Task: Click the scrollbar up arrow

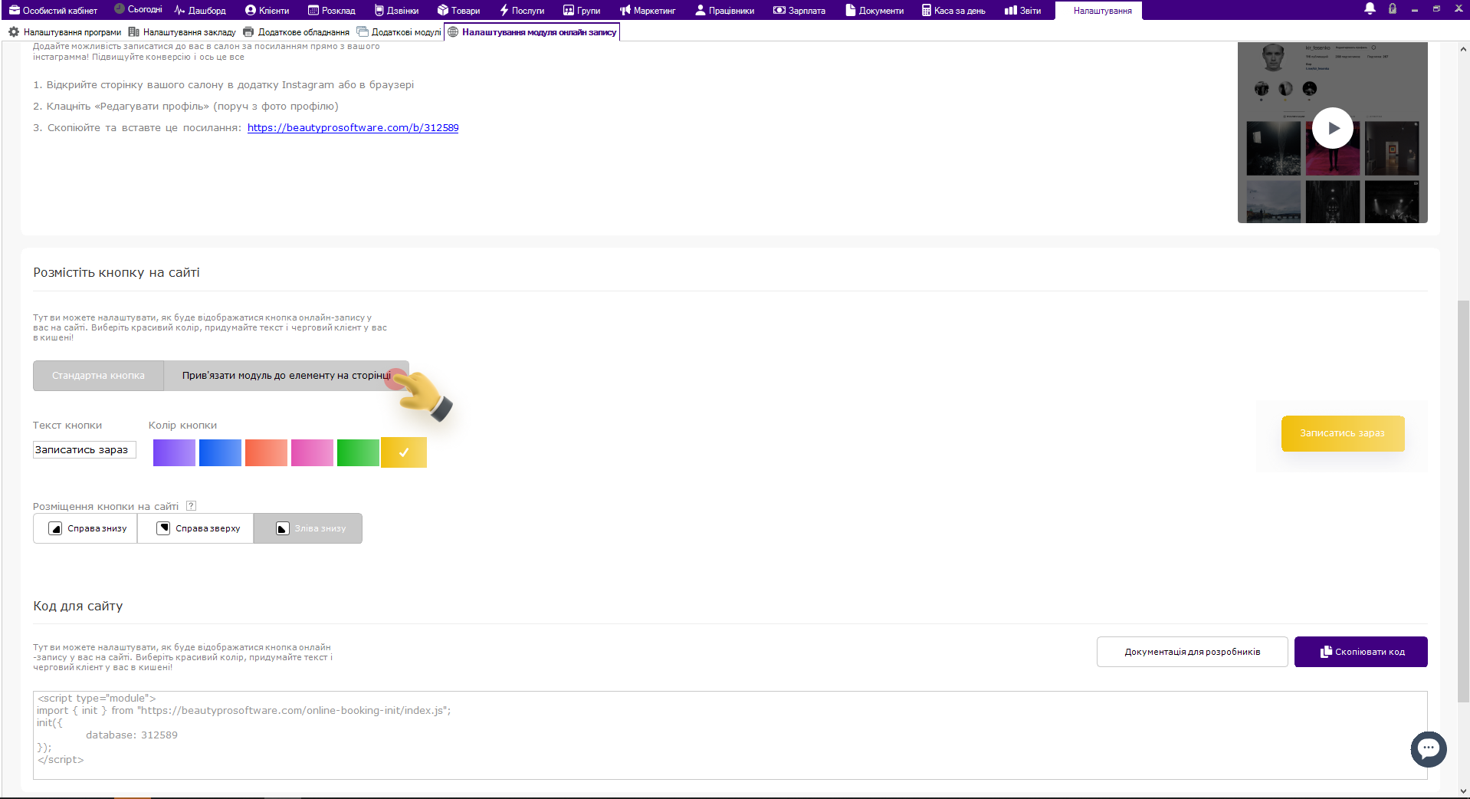Action: (x=1463, y=49)
